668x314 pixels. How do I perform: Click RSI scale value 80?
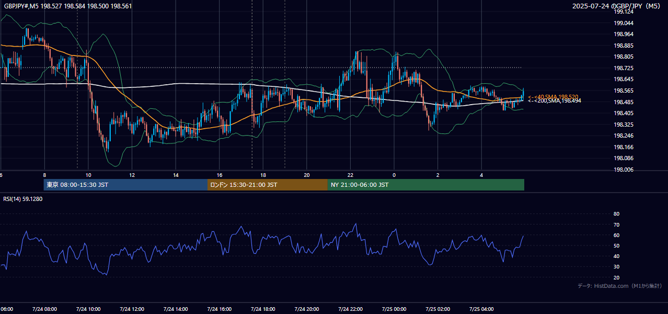[616, 214]
